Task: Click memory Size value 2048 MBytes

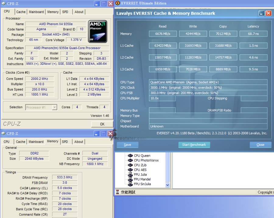Action: pyautogui.click(x=34, y=158)
